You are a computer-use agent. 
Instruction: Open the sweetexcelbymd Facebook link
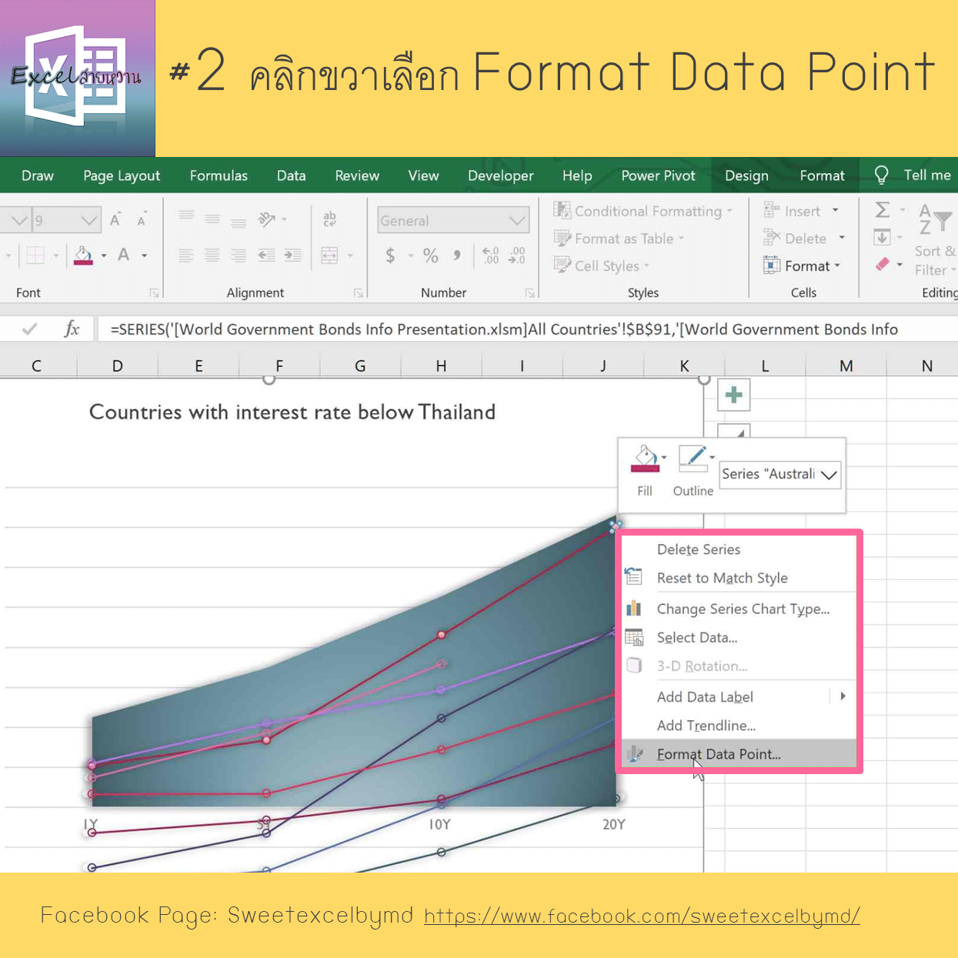click(x=642, y=916)
